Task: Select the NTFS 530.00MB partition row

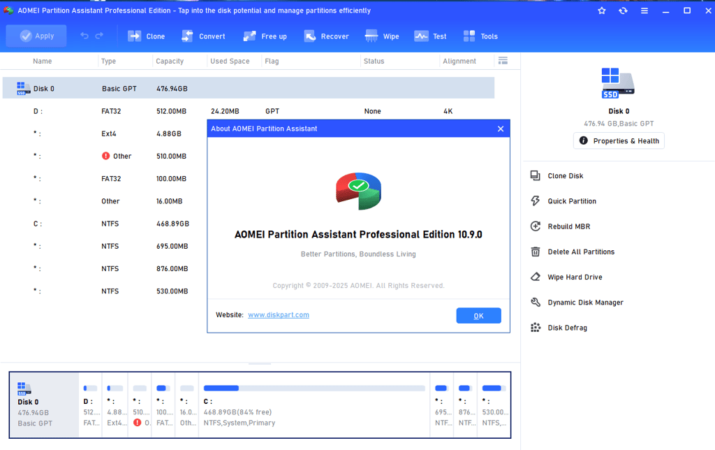Action: (x=105, y=291)
